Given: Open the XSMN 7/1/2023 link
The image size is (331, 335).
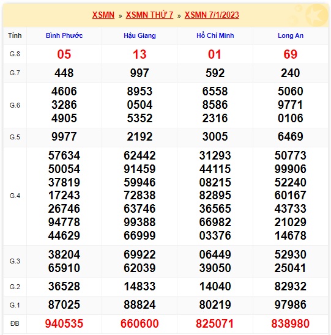Looking at the screenshot, I should pos(212,15).
